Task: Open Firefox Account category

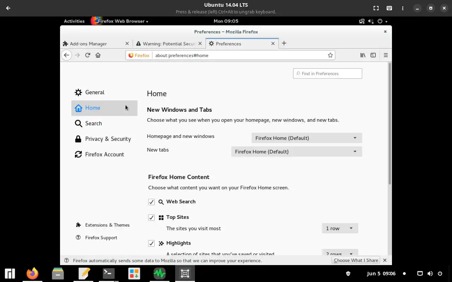Action: (x=104, y=154)
